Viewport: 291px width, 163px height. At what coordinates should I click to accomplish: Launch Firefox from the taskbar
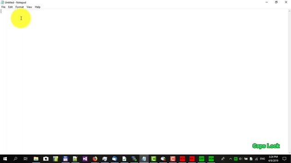[95, 159]
